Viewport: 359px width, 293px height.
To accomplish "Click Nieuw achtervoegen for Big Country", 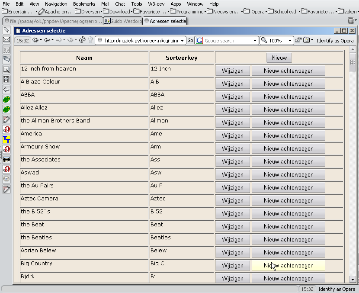I will tap(288, 265).
